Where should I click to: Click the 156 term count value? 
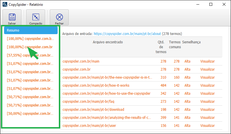tap(164, 126)
